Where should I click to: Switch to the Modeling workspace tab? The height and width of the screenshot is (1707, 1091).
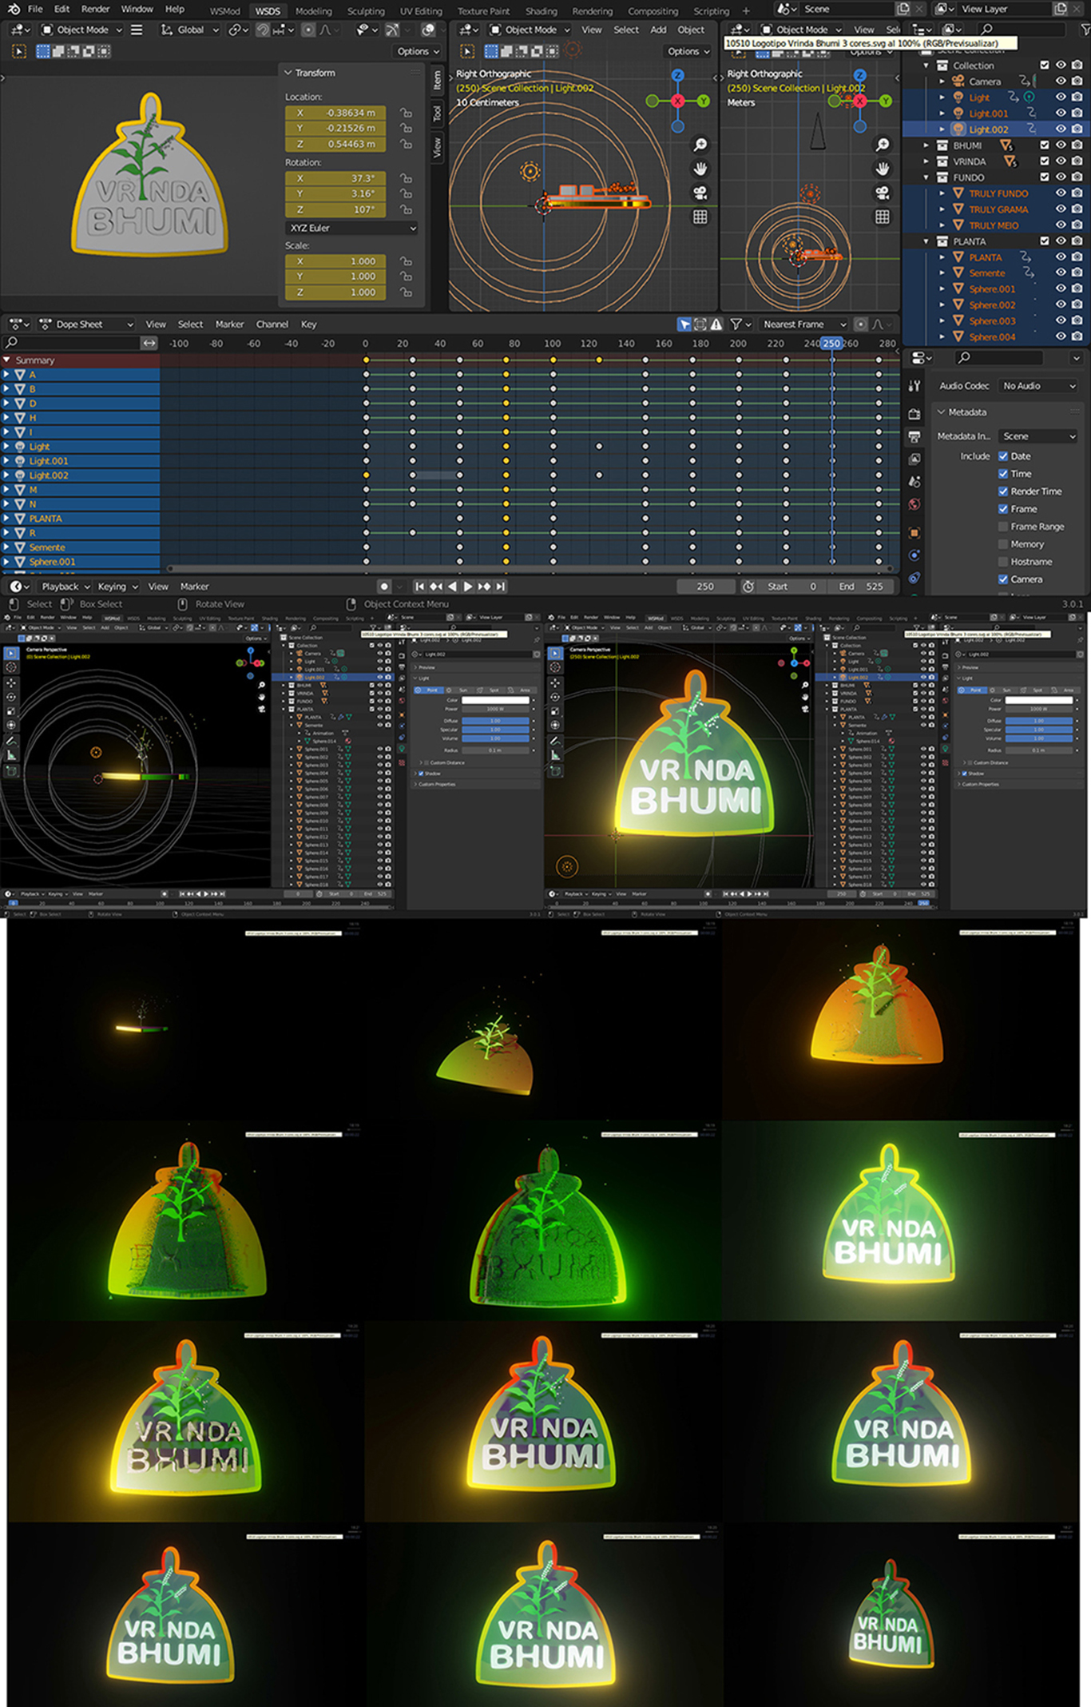pos(313,11)
